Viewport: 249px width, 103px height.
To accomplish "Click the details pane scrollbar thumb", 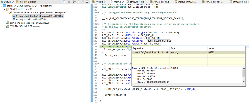I will [x=244, y=73].
